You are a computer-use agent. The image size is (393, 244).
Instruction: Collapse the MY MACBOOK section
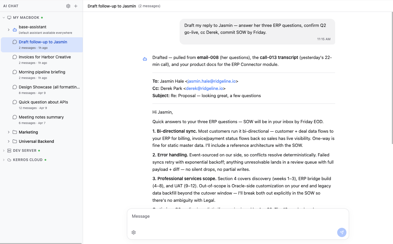[x=3, y=17]
